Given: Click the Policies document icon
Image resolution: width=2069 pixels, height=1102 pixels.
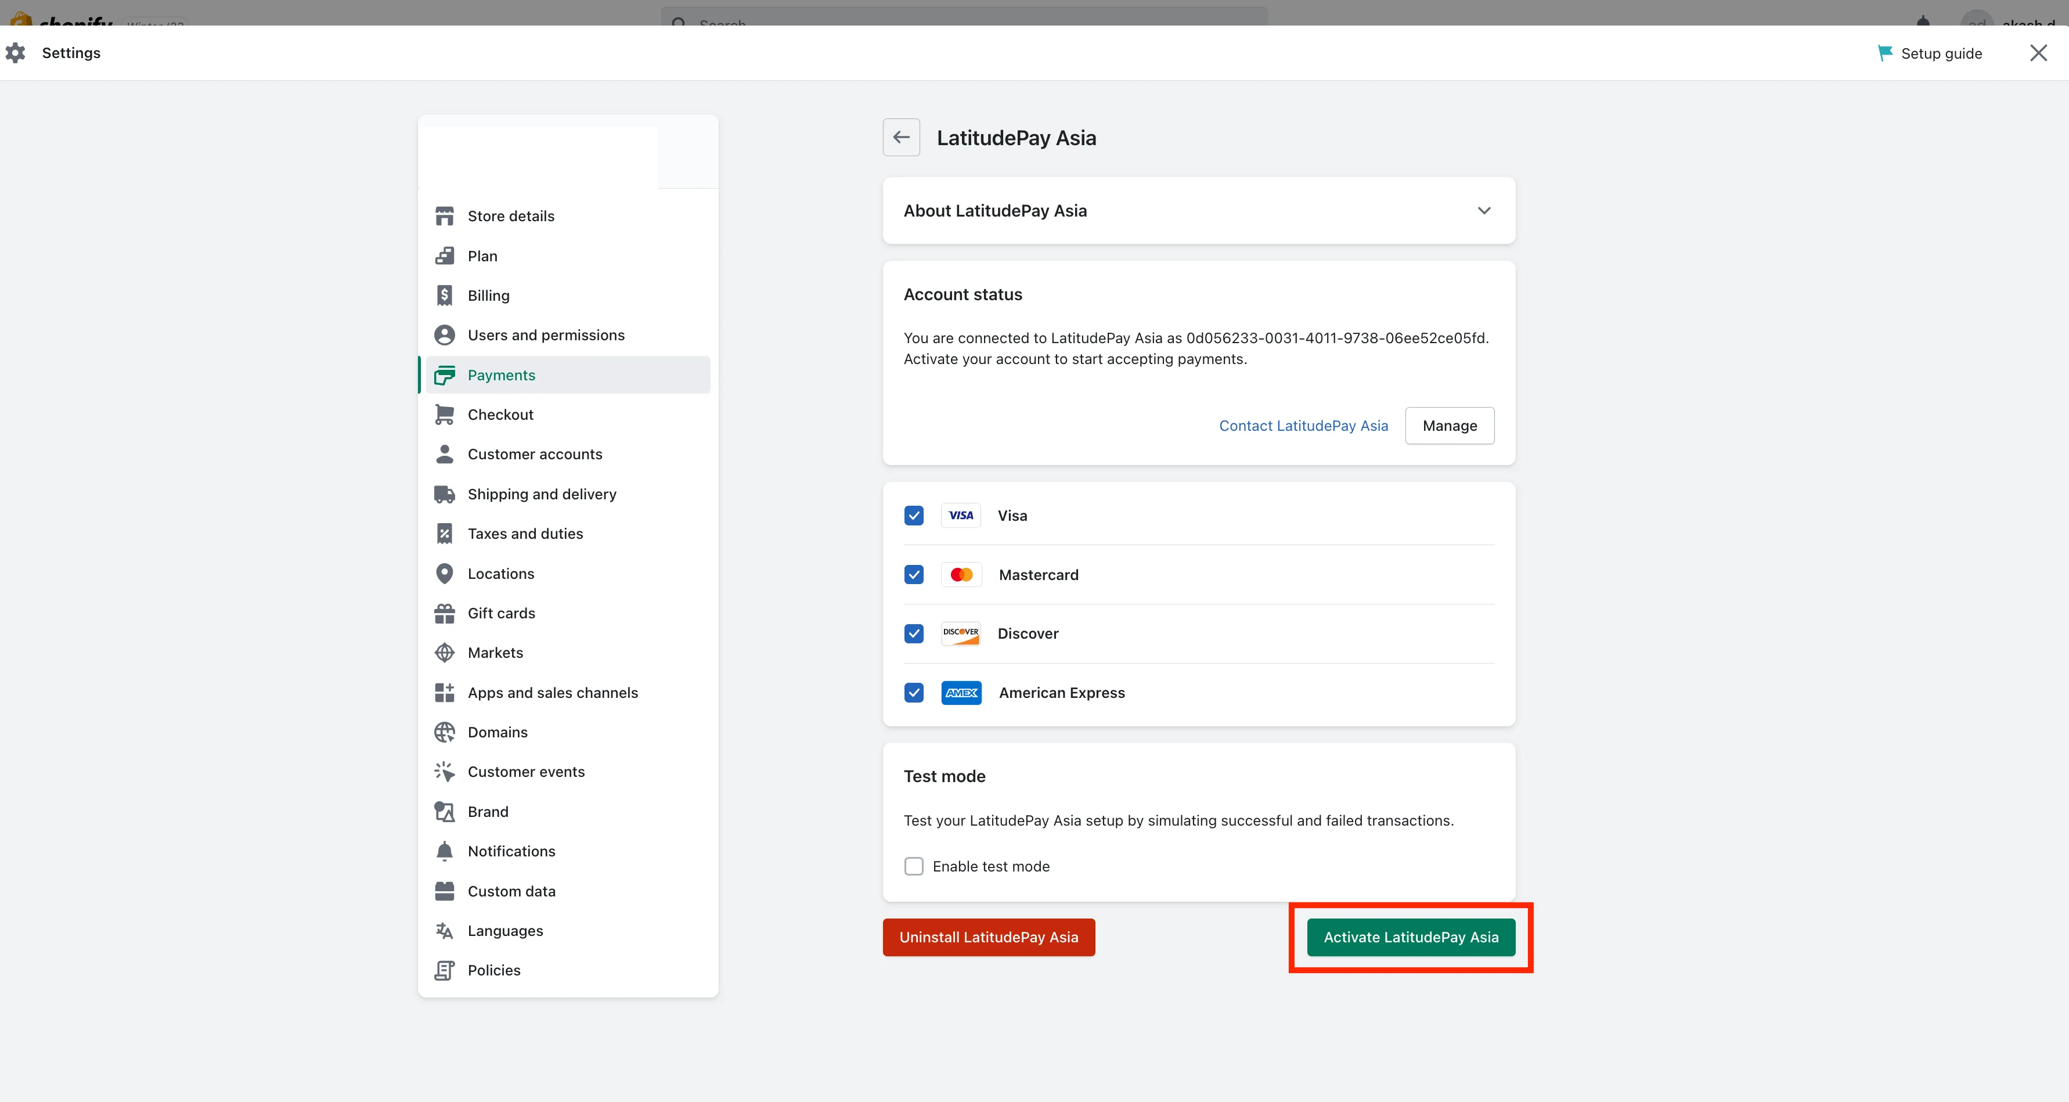Looking at the screenshot, I should click(x=444, y=970).
